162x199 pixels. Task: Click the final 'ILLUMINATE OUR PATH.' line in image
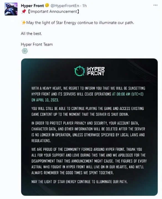coord(79,182)
